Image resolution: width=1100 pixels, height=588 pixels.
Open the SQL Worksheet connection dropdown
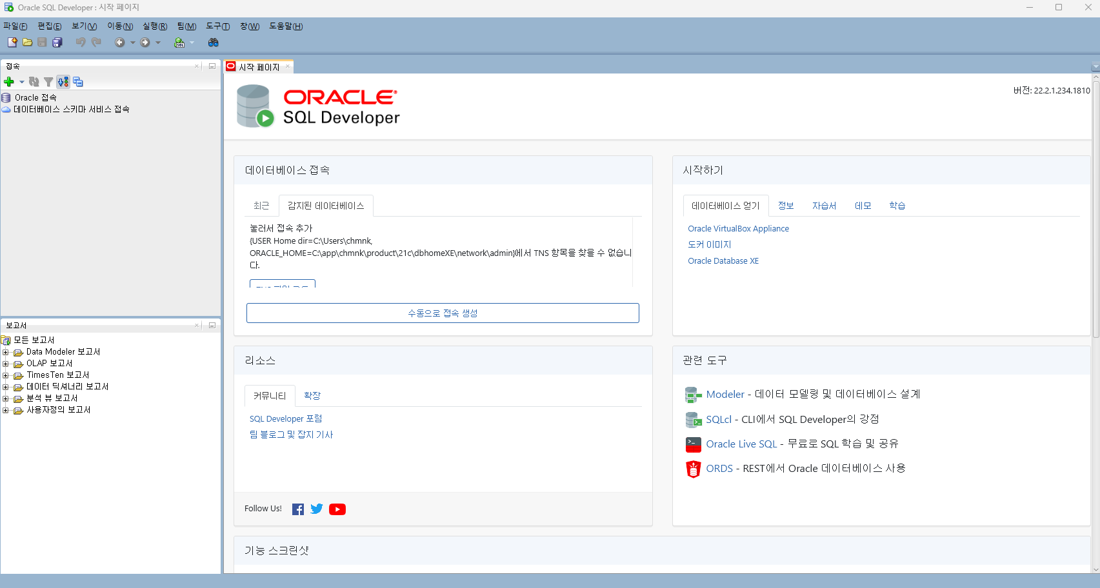pyautogui.click(x=192, y=43)
